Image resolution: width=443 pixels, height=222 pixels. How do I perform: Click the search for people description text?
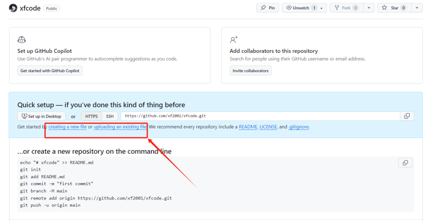coord(297,59)
